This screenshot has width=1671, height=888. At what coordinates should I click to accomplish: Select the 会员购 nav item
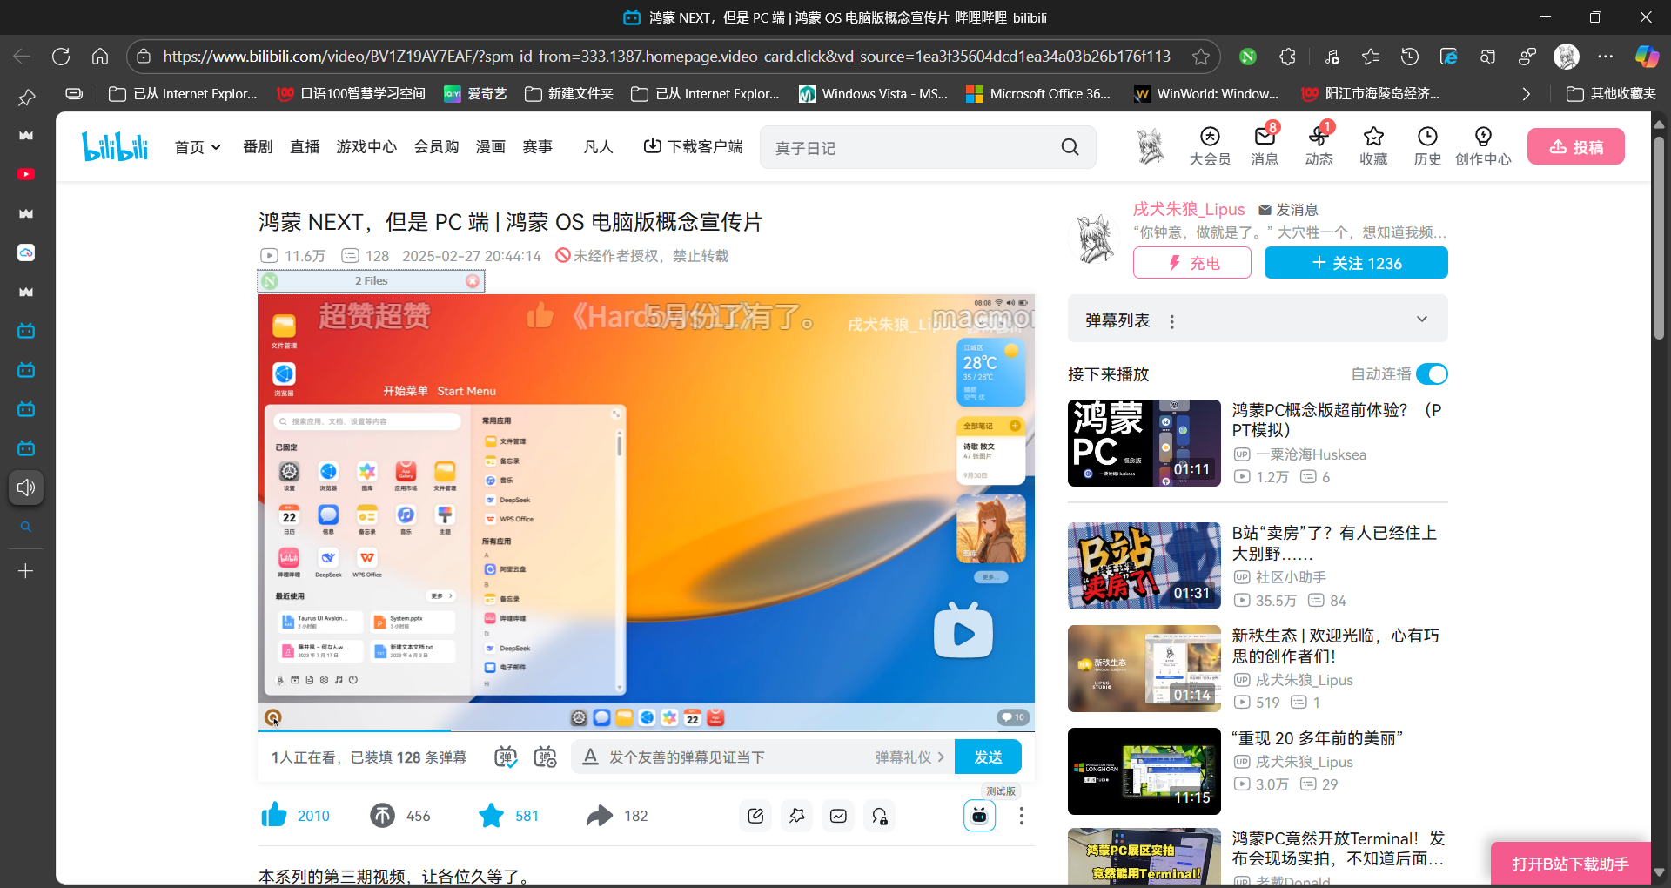436,146
